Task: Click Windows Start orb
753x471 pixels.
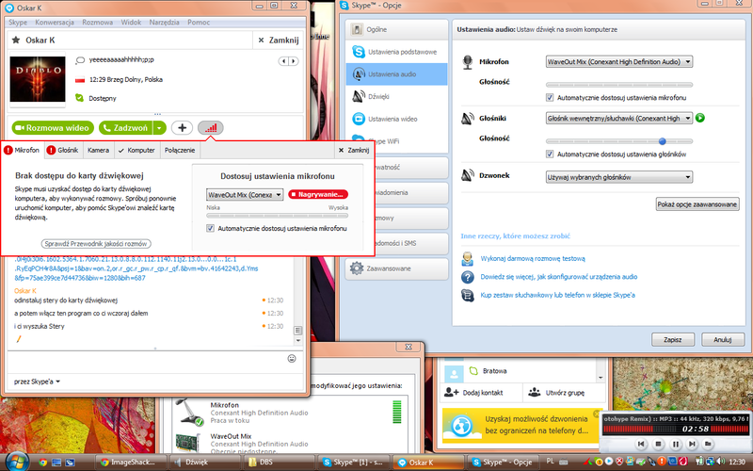Action: (x=16, y=462)
